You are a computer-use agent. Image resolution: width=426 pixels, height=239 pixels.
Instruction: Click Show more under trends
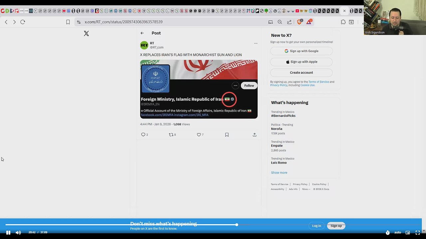coord(279,173)
